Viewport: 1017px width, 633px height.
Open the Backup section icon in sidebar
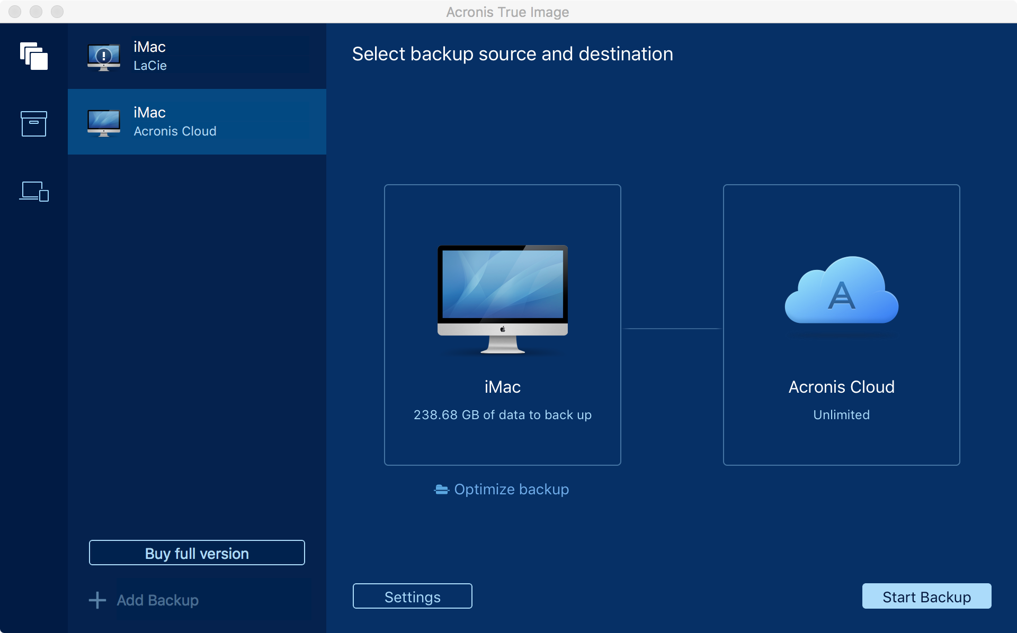pyautogui.click(x=34, y=56)
